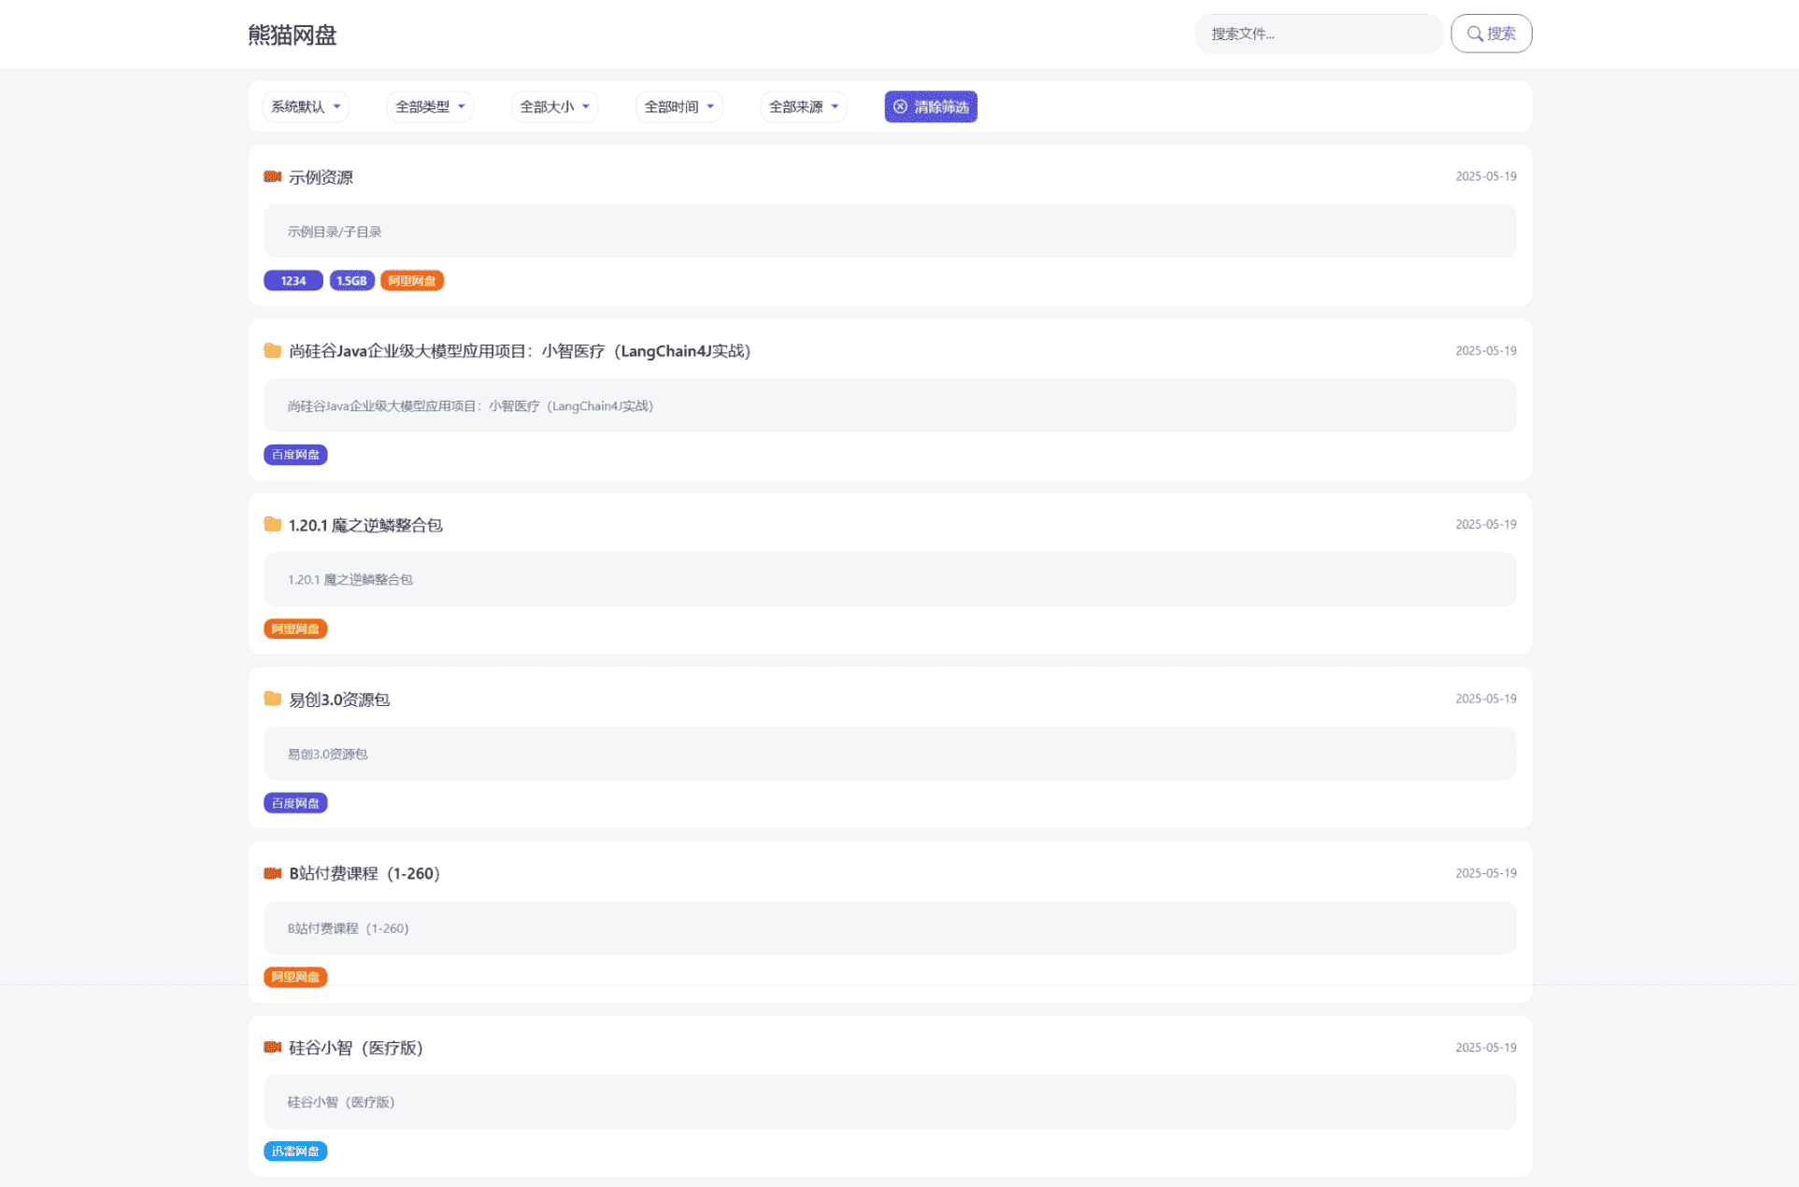This screenshot has width=1799, height=1187.
Task: Click the 1234 code badge
Action: click(x=293, y=281)
